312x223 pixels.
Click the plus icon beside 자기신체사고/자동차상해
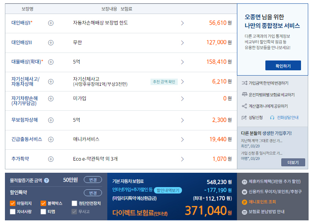click(x=51, y=82)
